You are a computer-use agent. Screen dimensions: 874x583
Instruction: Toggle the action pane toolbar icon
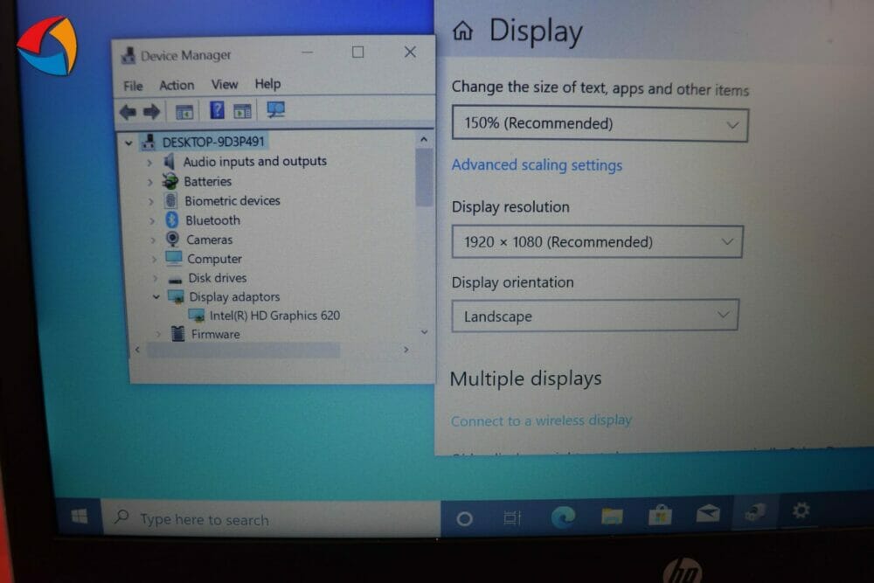click(x=242, y=111)
